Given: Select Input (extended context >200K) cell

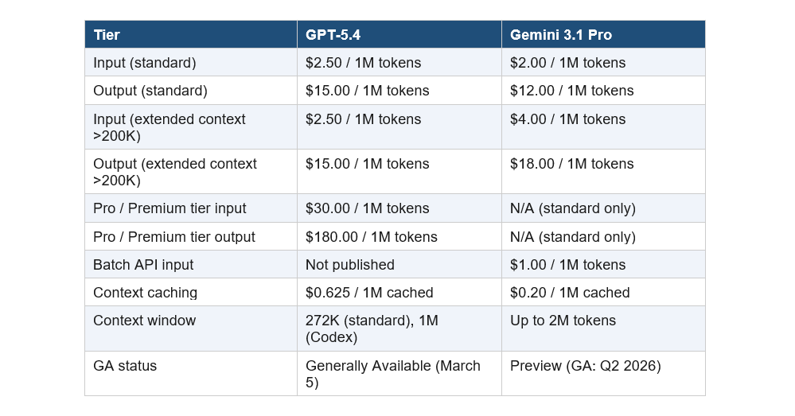Looking at the screenshot, I should click(170, 127).
